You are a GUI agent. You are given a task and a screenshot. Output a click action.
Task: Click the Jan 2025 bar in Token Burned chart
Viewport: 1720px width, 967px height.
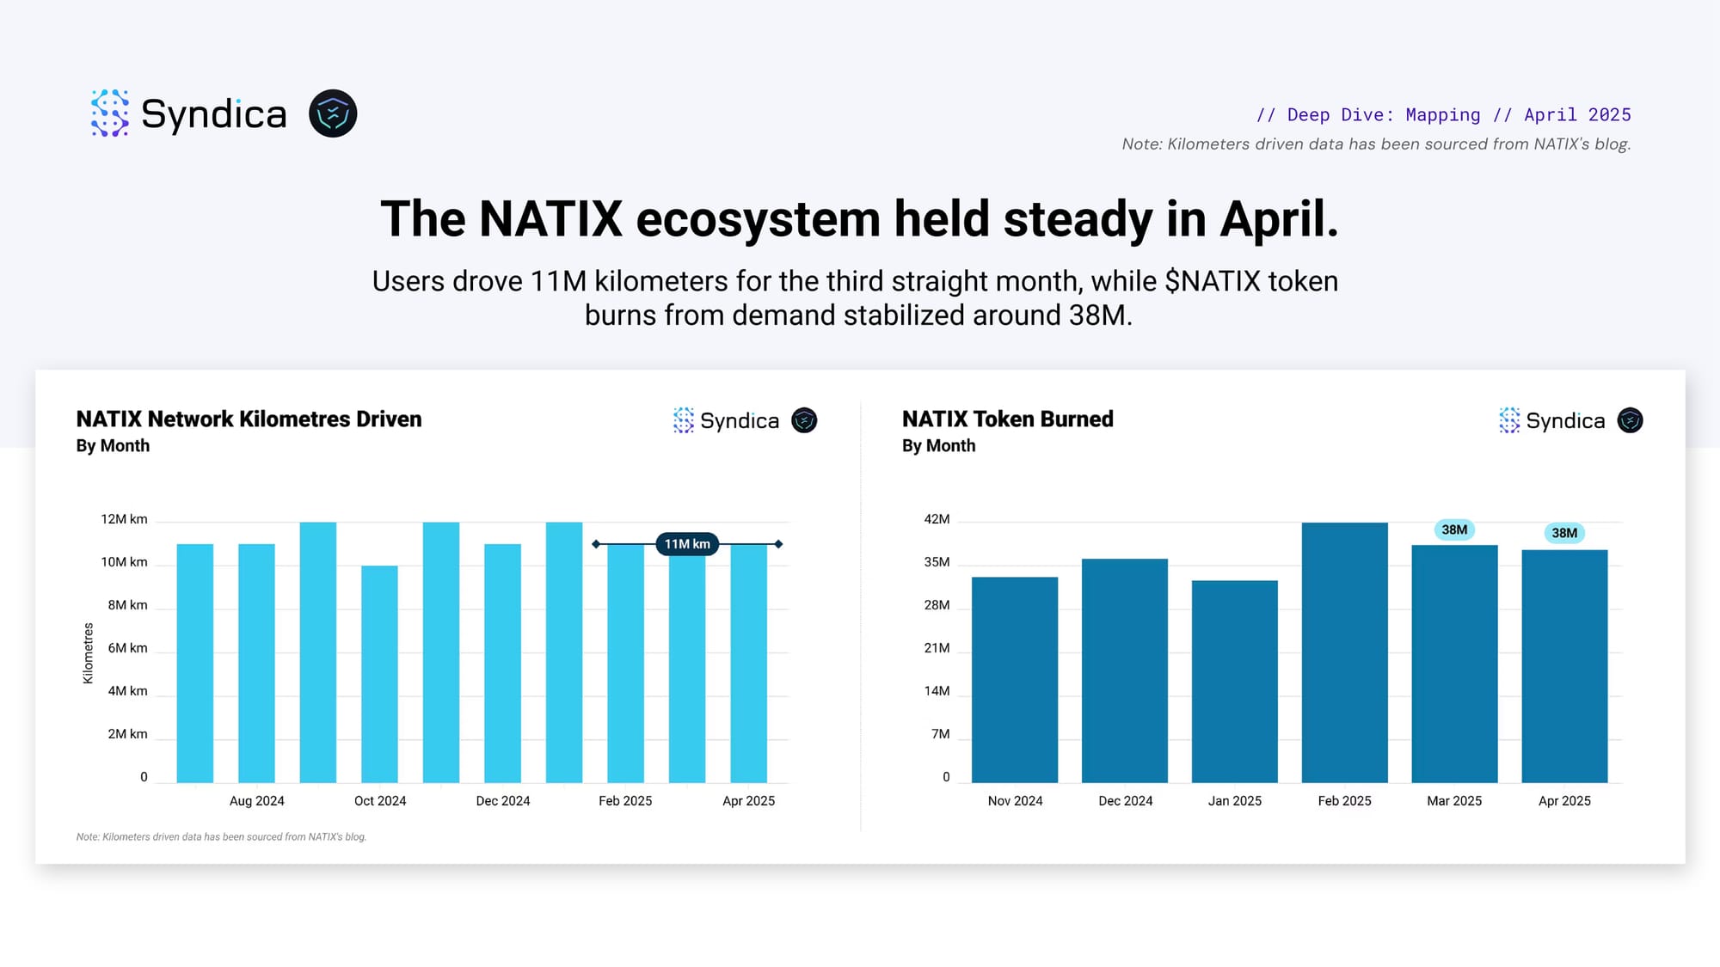[1235, 681]
